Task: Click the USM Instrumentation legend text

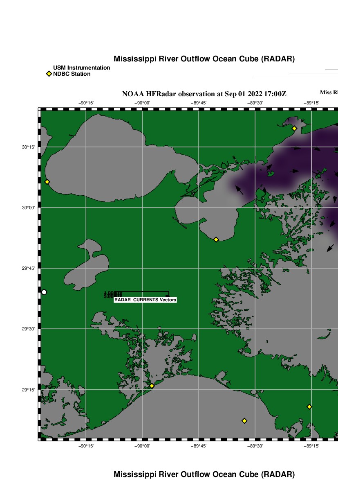Action: coord(81,68)
